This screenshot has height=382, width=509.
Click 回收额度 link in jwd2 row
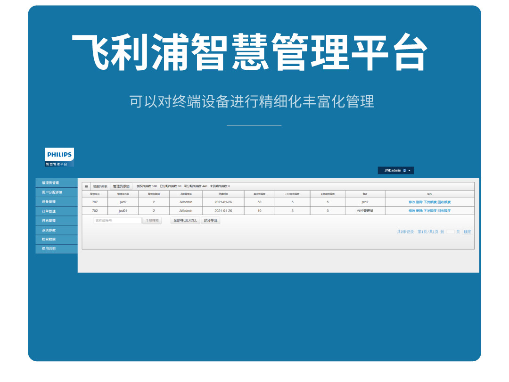[x=444, y=202]
